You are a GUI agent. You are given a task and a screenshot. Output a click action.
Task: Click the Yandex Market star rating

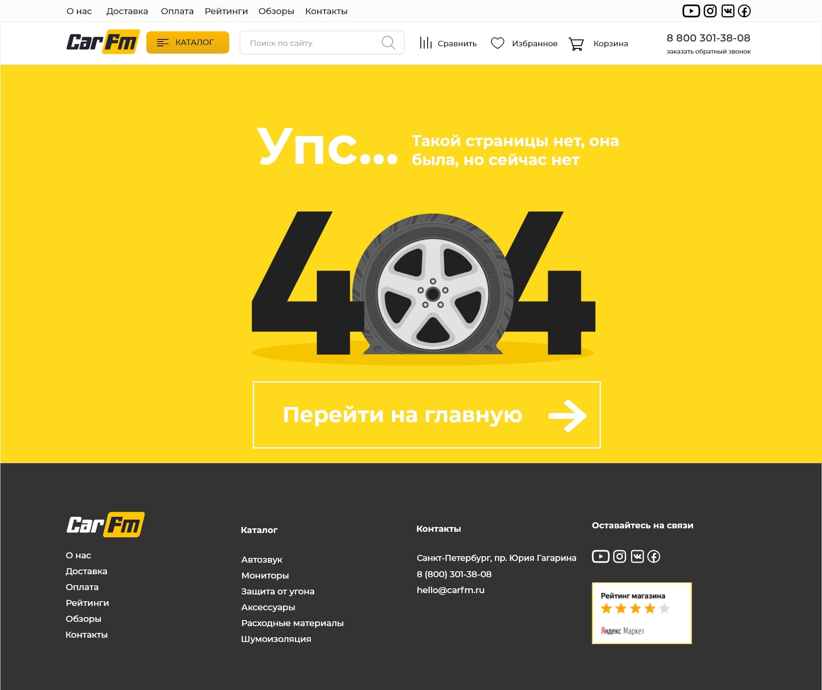(x=635, y=608)
